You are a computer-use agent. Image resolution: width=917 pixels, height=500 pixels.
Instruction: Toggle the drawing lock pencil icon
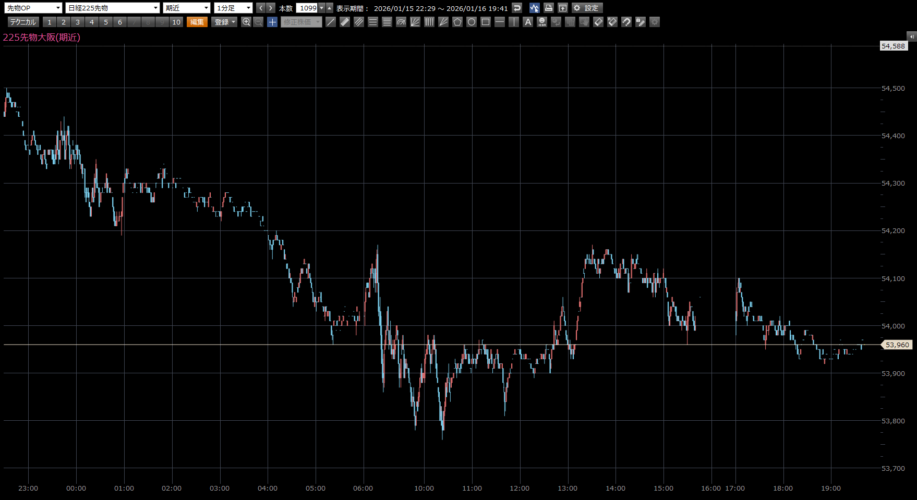(x=641, y=22)
